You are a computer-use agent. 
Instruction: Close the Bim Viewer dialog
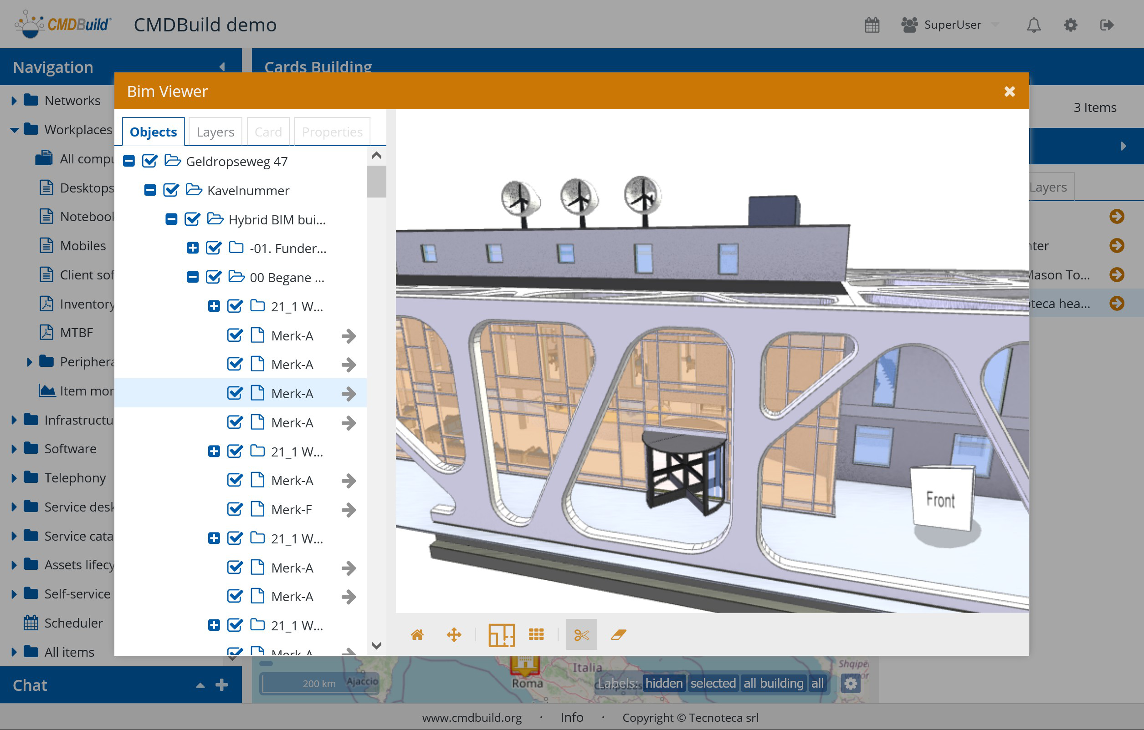(1009, 91)
